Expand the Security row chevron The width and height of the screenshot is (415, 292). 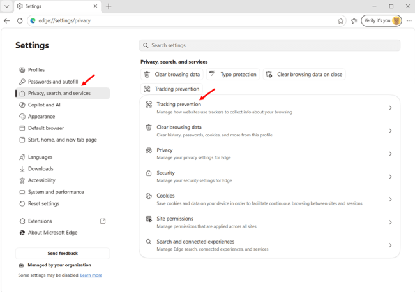point(390,177)
